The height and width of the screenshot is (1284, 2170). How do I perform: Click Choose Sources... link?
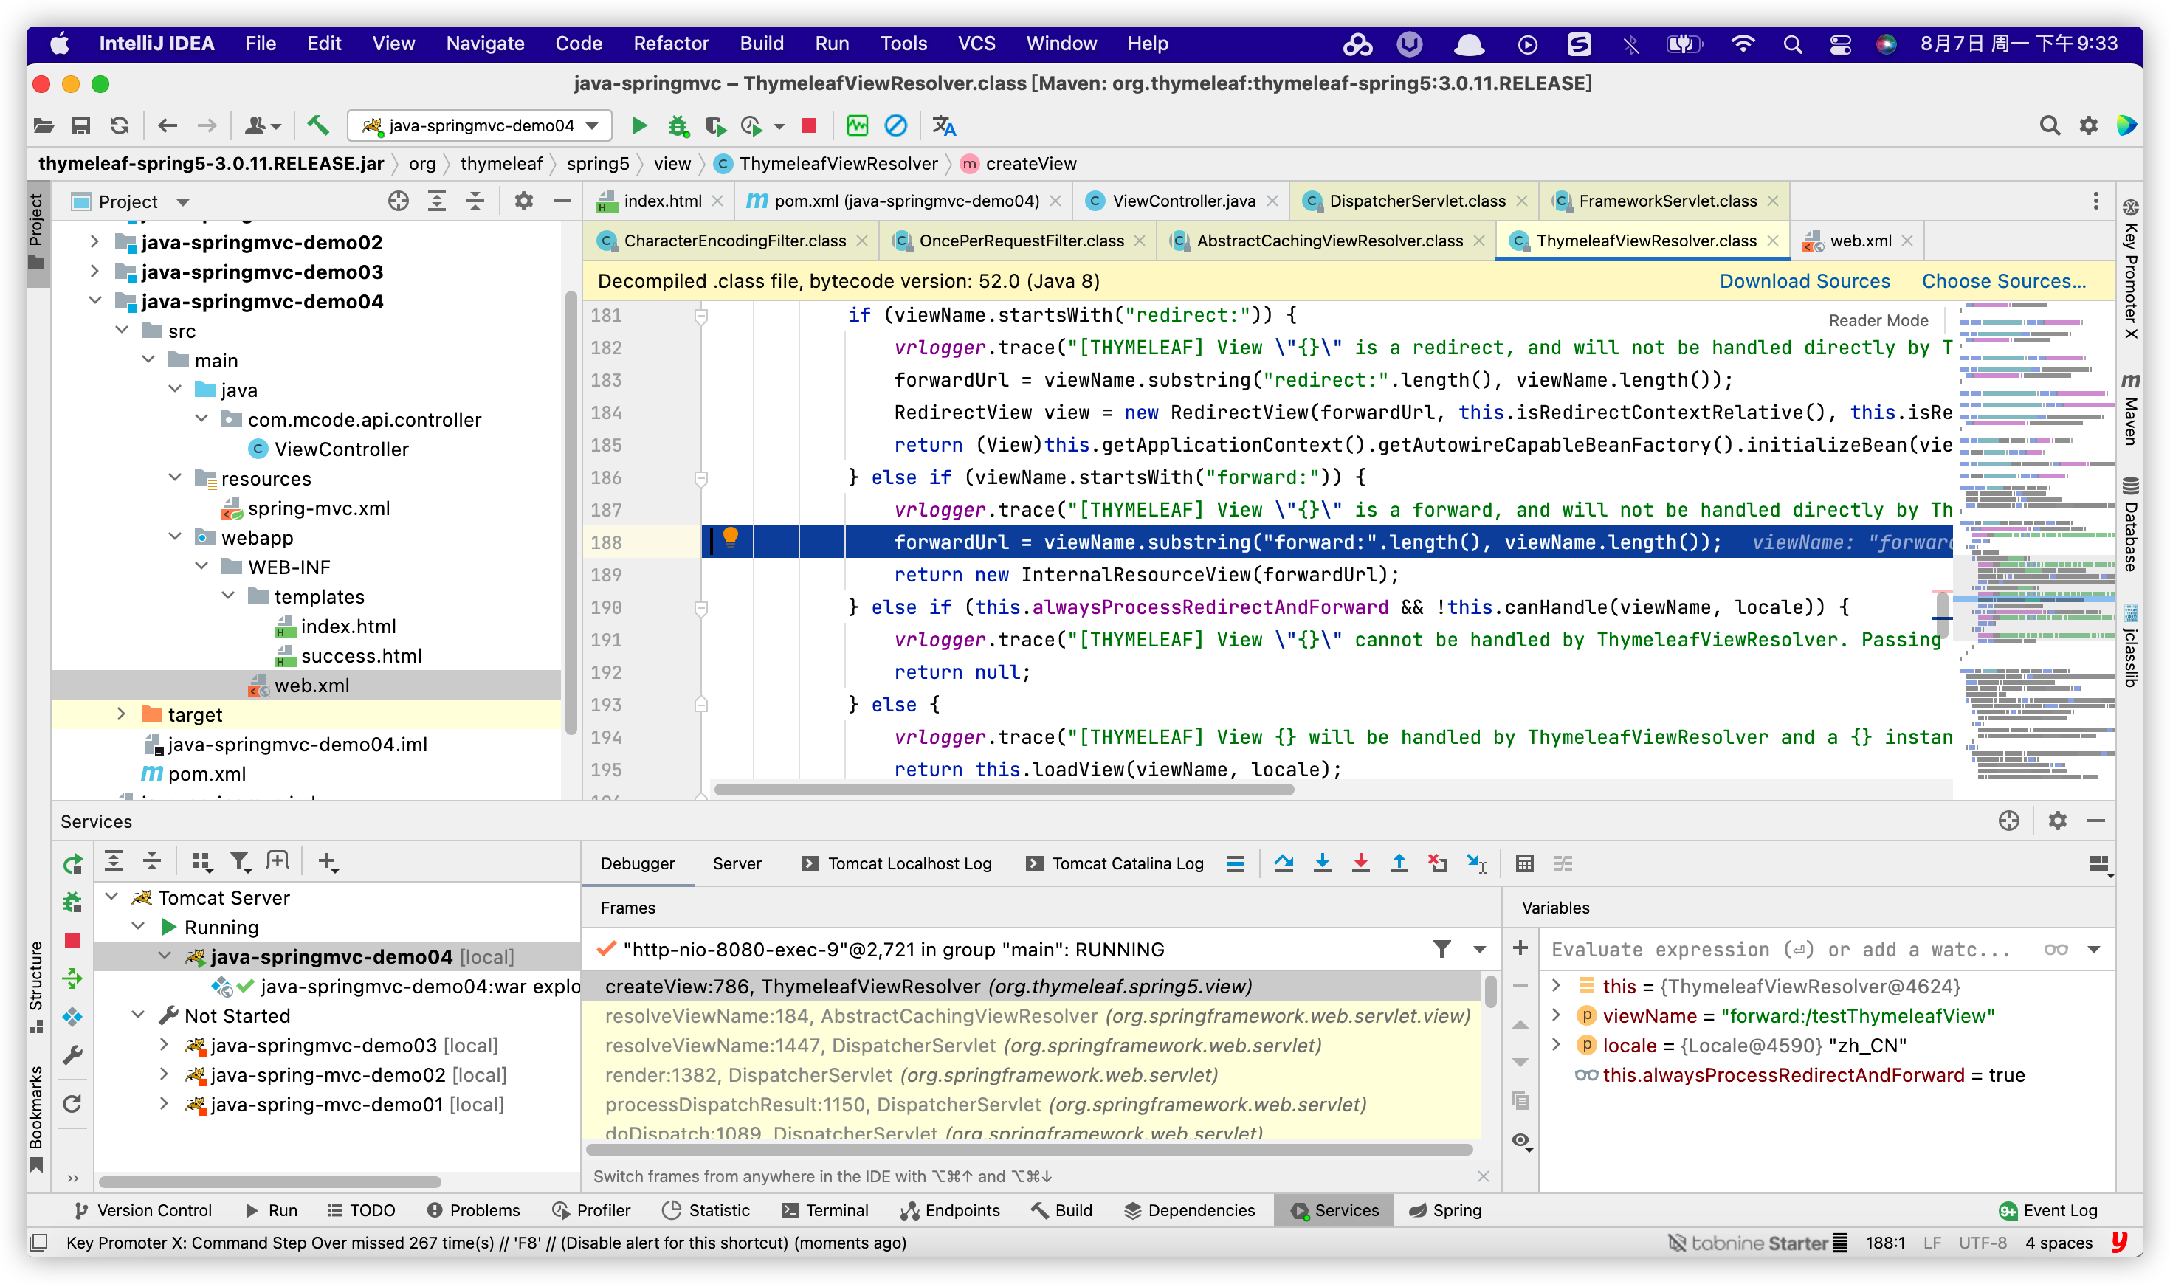(2003, 281)
